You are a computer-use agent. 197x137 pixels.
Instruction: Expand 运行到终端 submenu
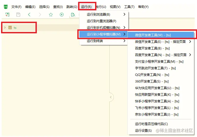(104, 41)
